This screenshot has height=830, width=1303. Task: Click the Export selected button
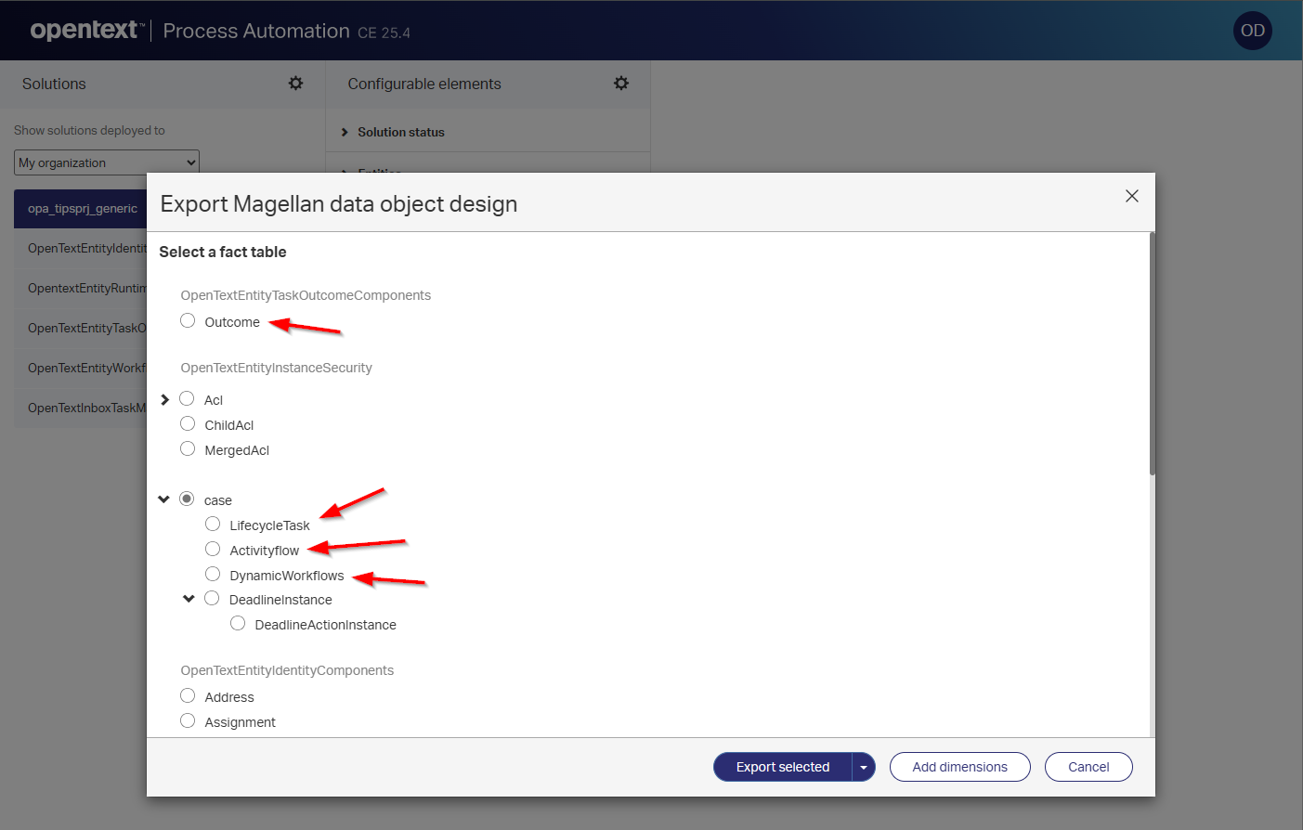(x=782, y=767)
